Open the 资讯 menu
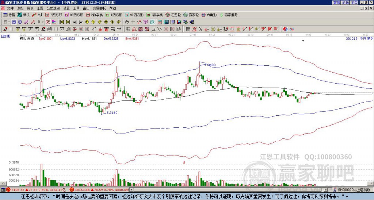This screenshot has width=374, height=200. point(30,8)
